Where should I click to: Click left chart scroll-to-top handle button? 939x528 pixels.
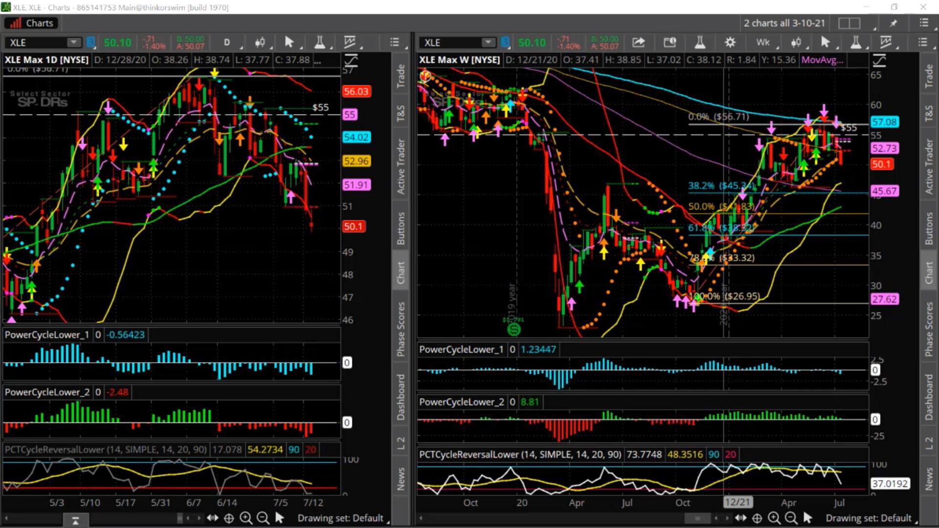coord(75,521)
